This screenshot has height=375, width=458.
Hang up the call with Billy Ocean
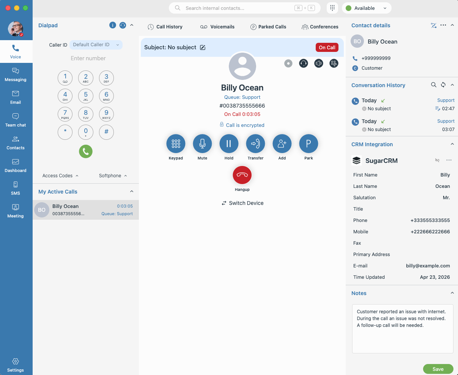242,175
